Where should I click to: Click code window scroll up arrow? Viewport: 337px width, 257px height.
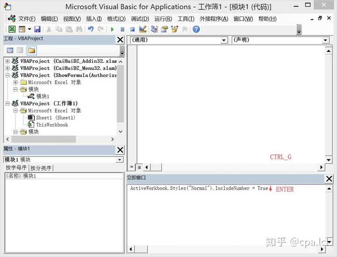click(x=329, y=51)
